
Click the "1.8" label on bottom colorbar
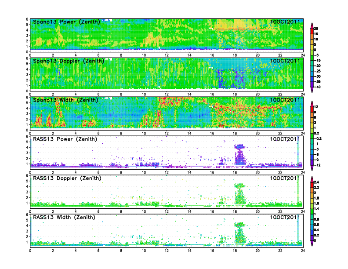(316, 198)
